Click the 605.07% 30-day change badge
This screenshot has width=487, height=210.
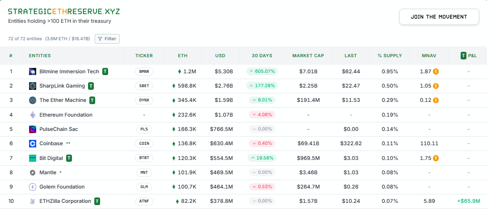(x=262, y=71)
